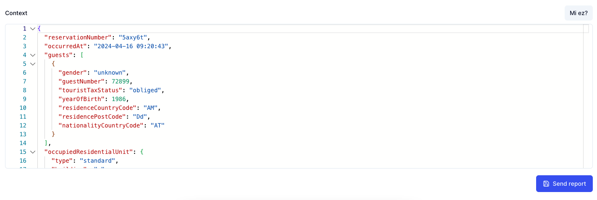Place cursor in the "obliged" tax status value
This screenshot has height=200, width=597.
[145, 90]
